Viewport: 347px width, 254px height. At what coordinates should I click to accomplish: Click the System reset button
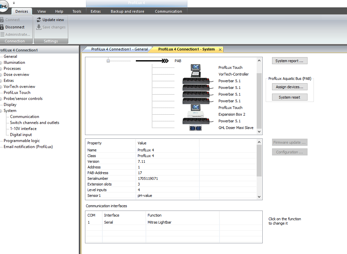tap(289, 97)
